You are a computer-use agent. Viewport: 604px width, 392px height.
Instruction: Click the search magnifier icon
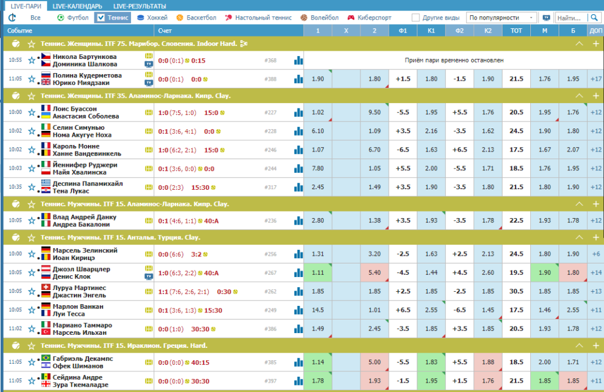click(594, 18)
